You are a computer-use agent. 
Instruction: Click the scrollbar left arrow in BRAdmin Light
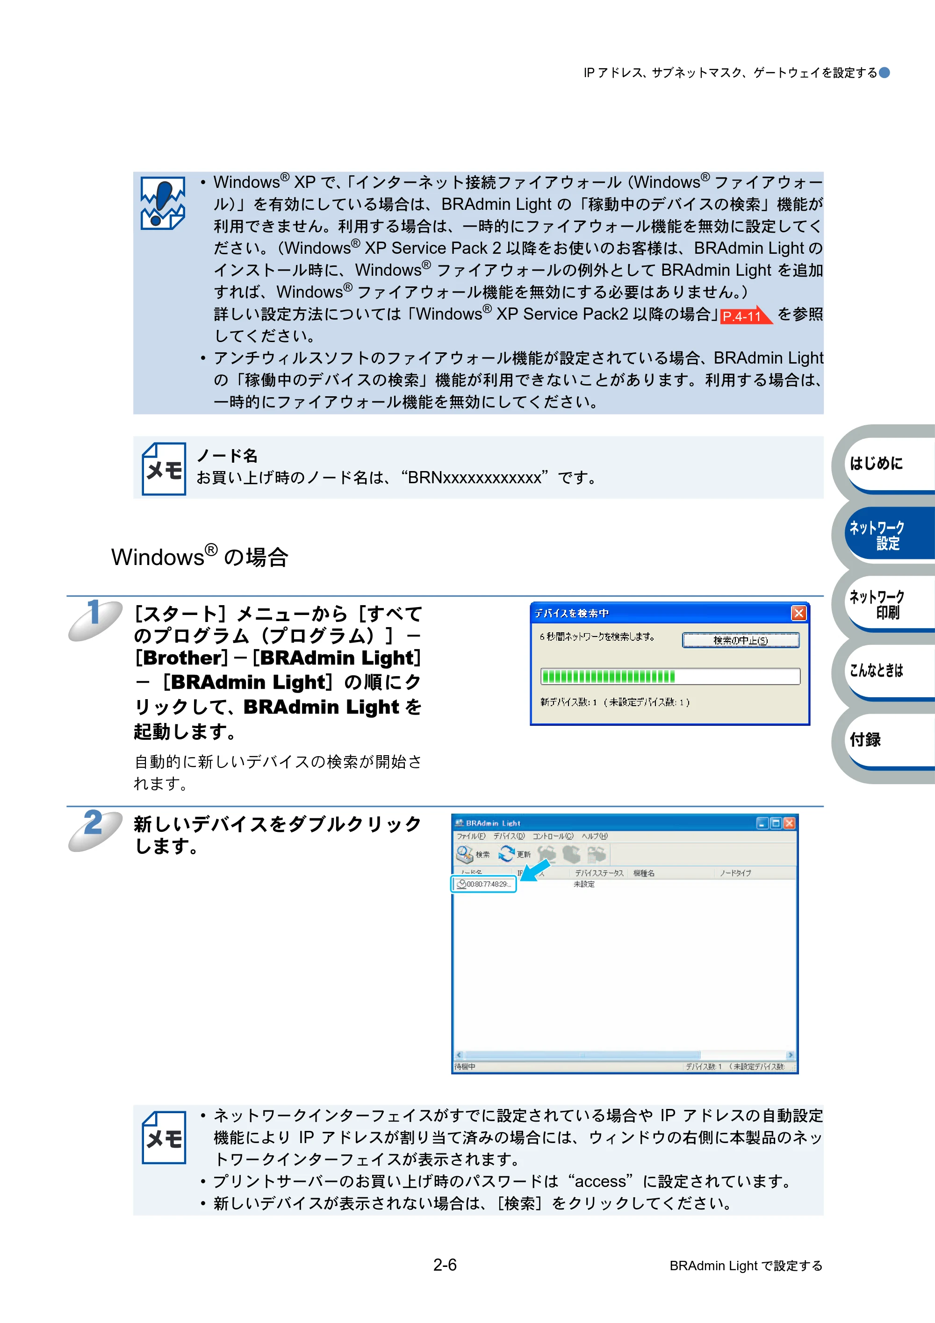459,1055
